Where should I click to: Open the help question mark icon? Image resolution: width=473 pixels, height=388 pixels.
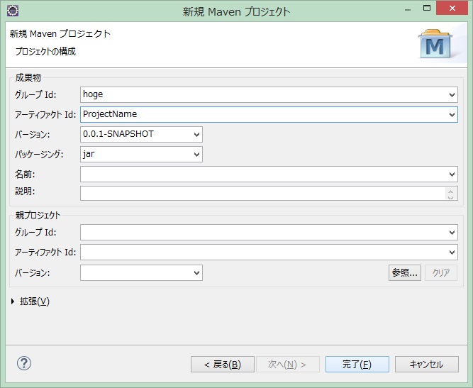[x=24, y=363]
